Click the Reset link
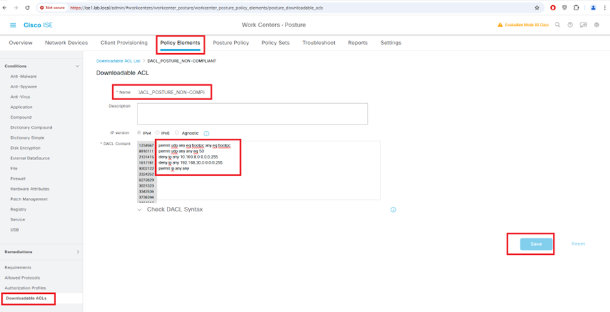Screen dimensions: 610x312 [578, 244]
